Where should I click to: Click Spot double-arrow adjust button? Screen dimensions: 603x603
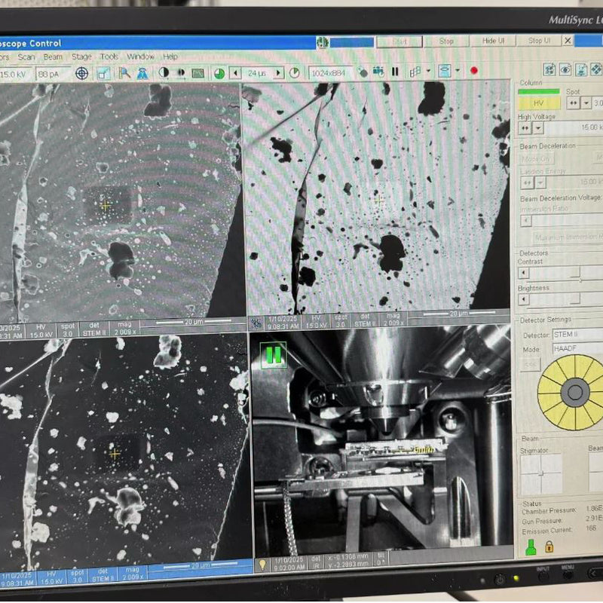tap(573, 103)
